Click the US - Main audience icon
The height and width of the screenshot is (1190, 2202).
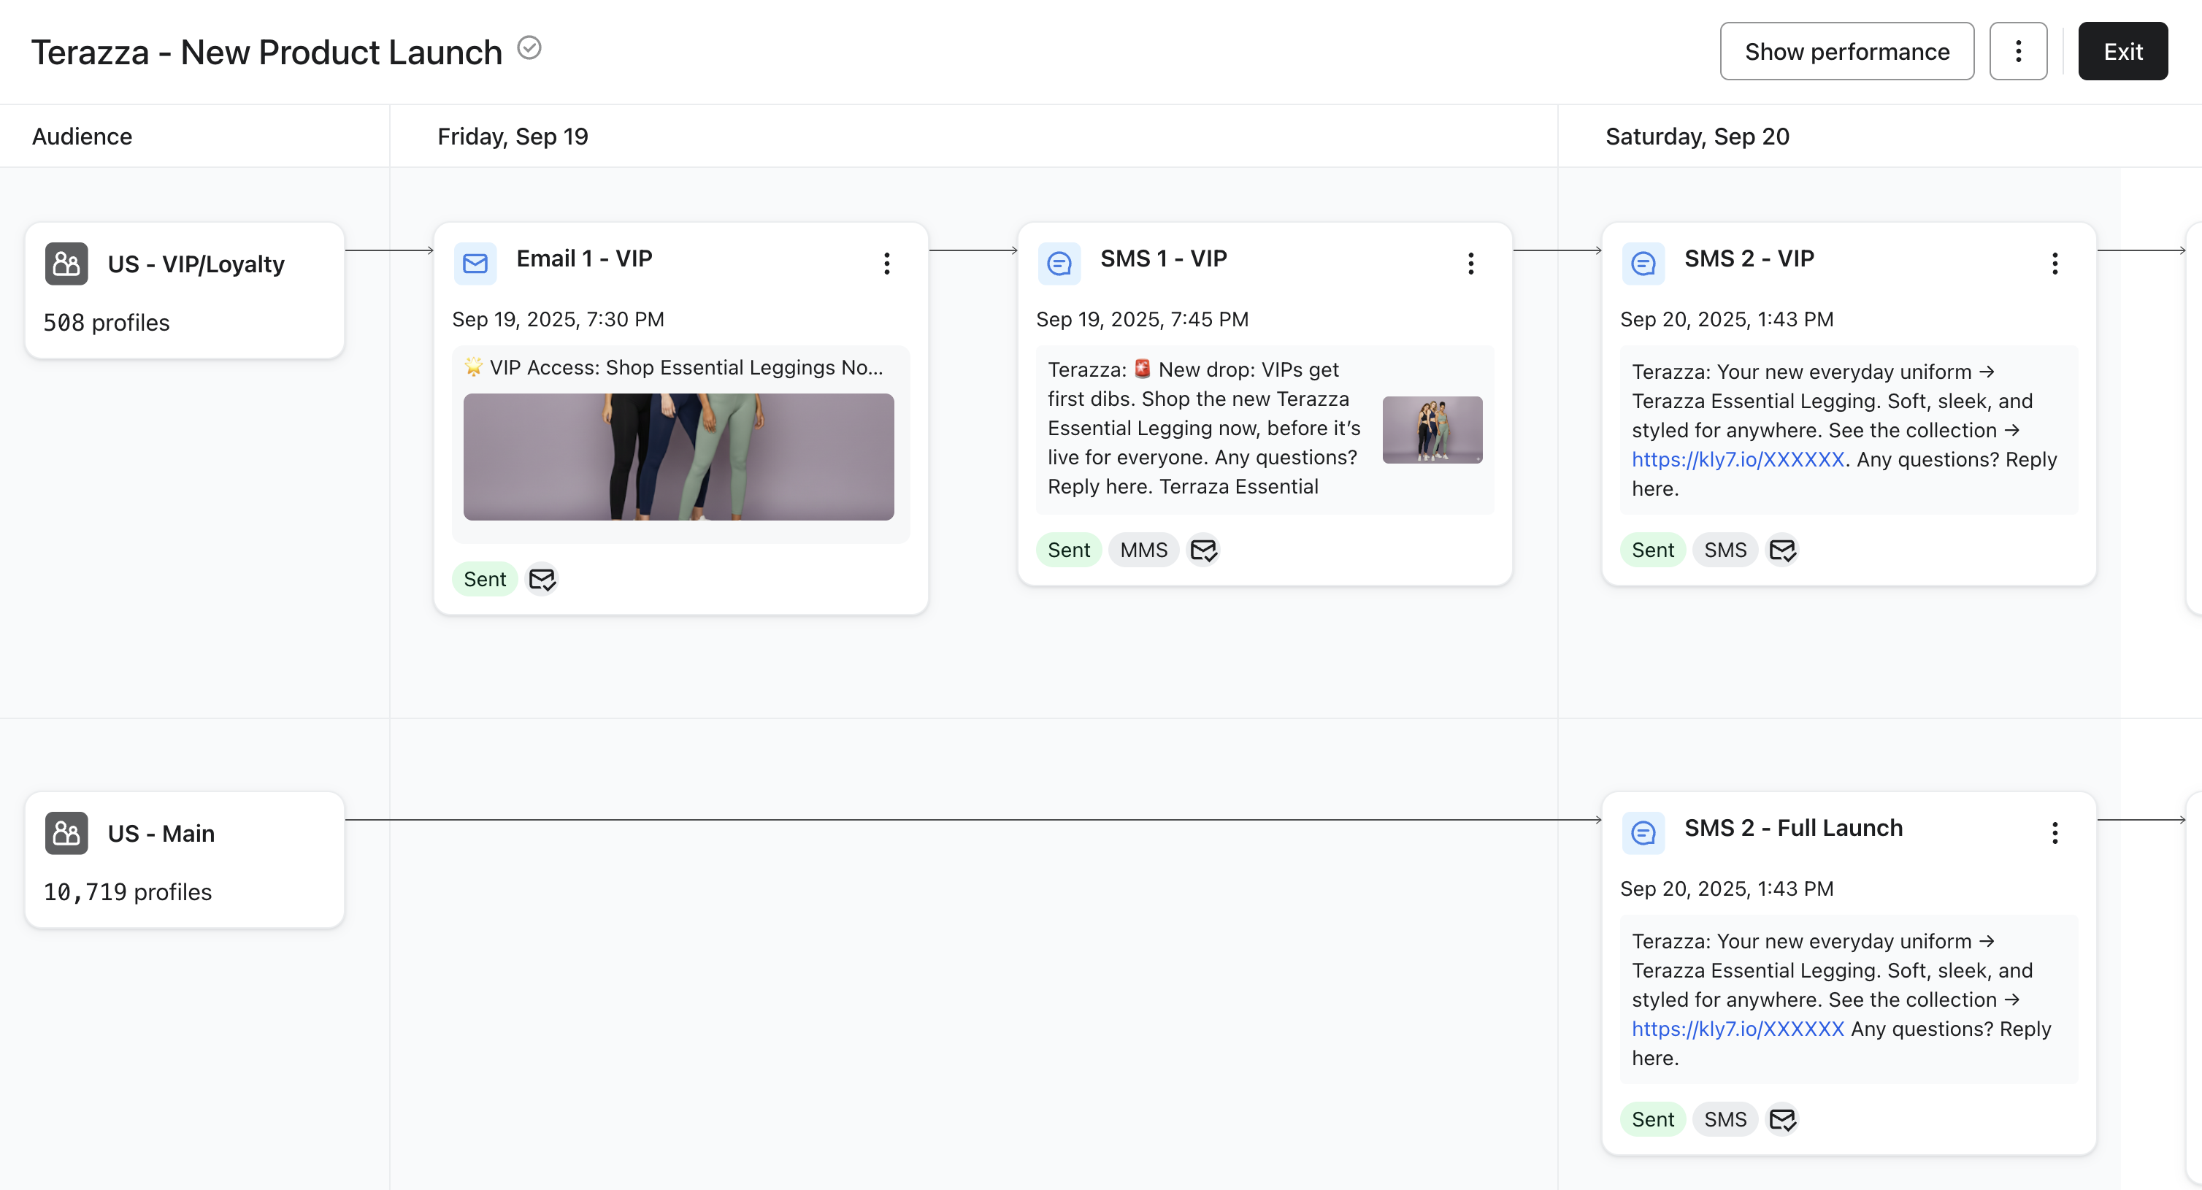click(66, 833)
